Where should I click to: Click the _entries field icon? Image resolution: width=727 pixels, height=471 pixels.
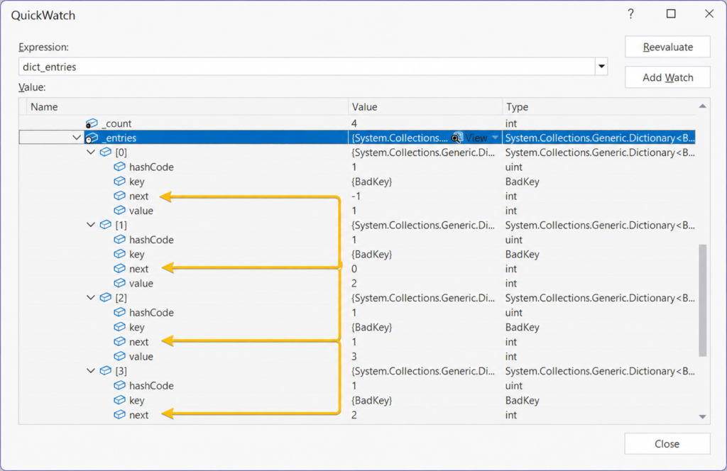[92, 138]
